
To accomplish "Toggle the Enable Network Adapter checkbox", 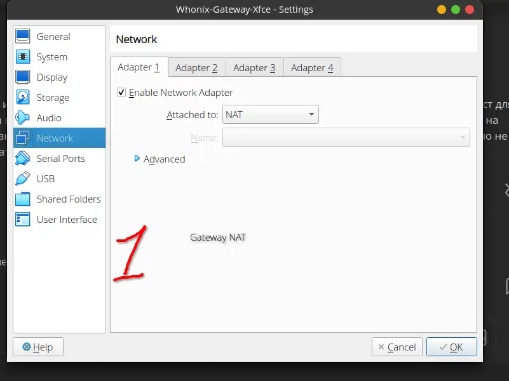I will click(x=121, y=93).
